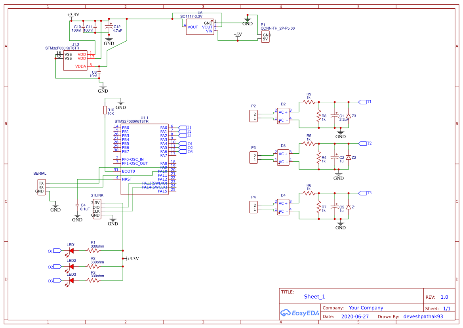This screenshot has width=463, height=328.
Task: Click the EasyEDA logo in the title block
Action: click(300, 313)
